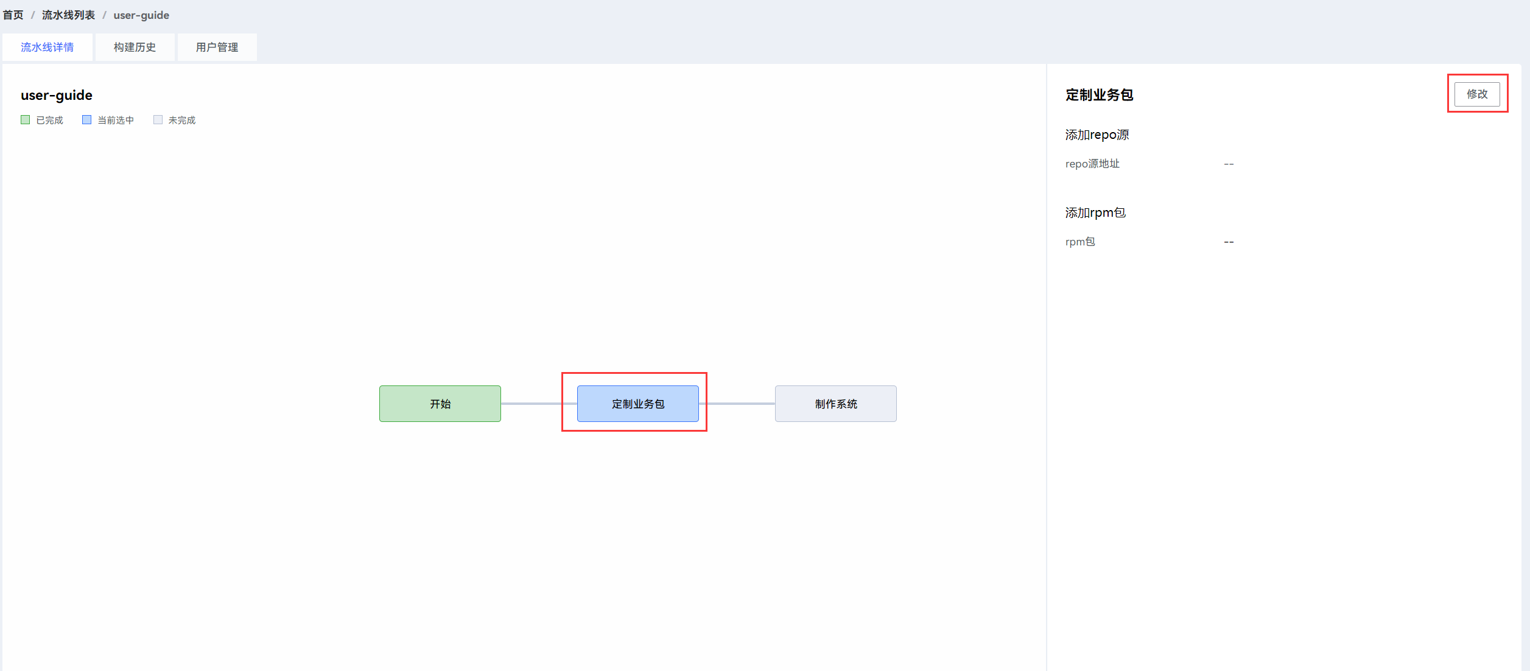The width and height of the screenshot is (1530, 671).
Task: Open 流水线列表 breadcrumb link
Action: [68, 15]
